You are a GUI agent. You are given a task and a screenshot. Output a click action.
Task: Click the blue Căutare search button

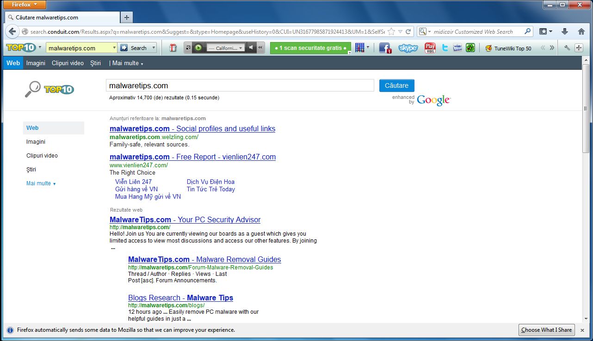tap(397, 85)
